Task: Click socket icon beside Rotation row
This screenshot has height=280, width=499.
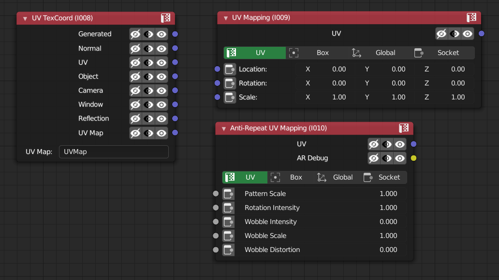Action: 230,83
